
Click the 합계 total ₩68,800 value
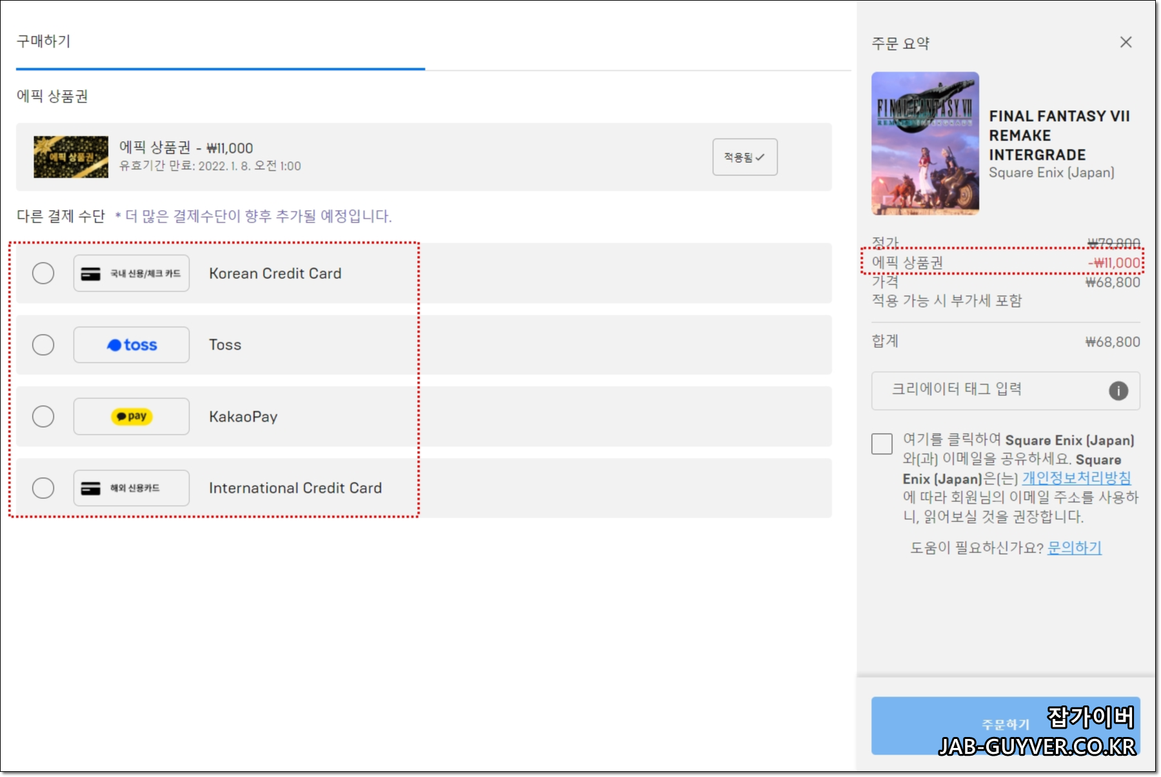[x=1113, y=342]
